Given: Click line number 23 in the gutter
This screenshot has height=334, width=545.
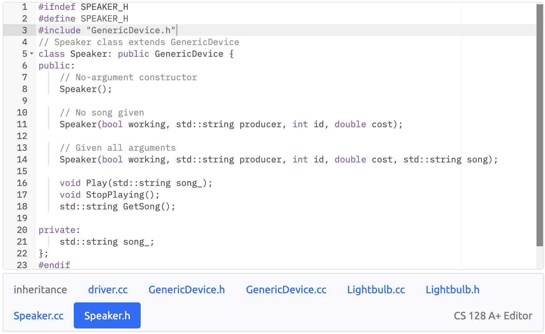Looking at the screenshot, I should click(x=22, y=265).
